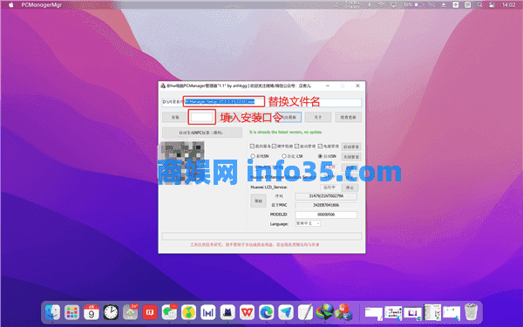The width and height of the screenshot is (523, 327).
Task: Toggle the 我的服务 checkbox
Action: pos(252,146)
